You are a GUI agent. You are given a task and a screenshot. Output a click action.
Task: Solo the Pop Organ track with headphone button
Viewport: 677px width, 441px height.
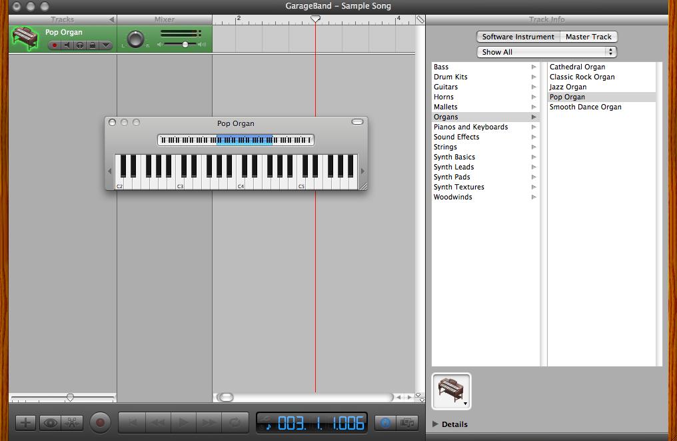pyautogui.click(x=80, y=45)
